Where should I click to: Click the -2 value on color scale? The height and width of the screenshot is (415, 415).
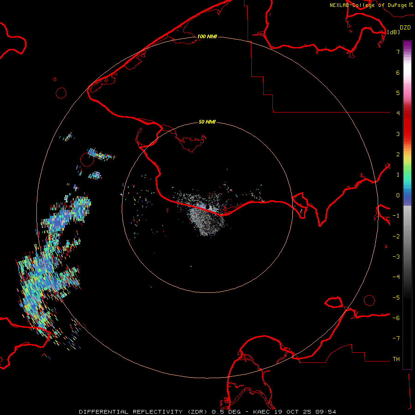click(x=396, y=237)
